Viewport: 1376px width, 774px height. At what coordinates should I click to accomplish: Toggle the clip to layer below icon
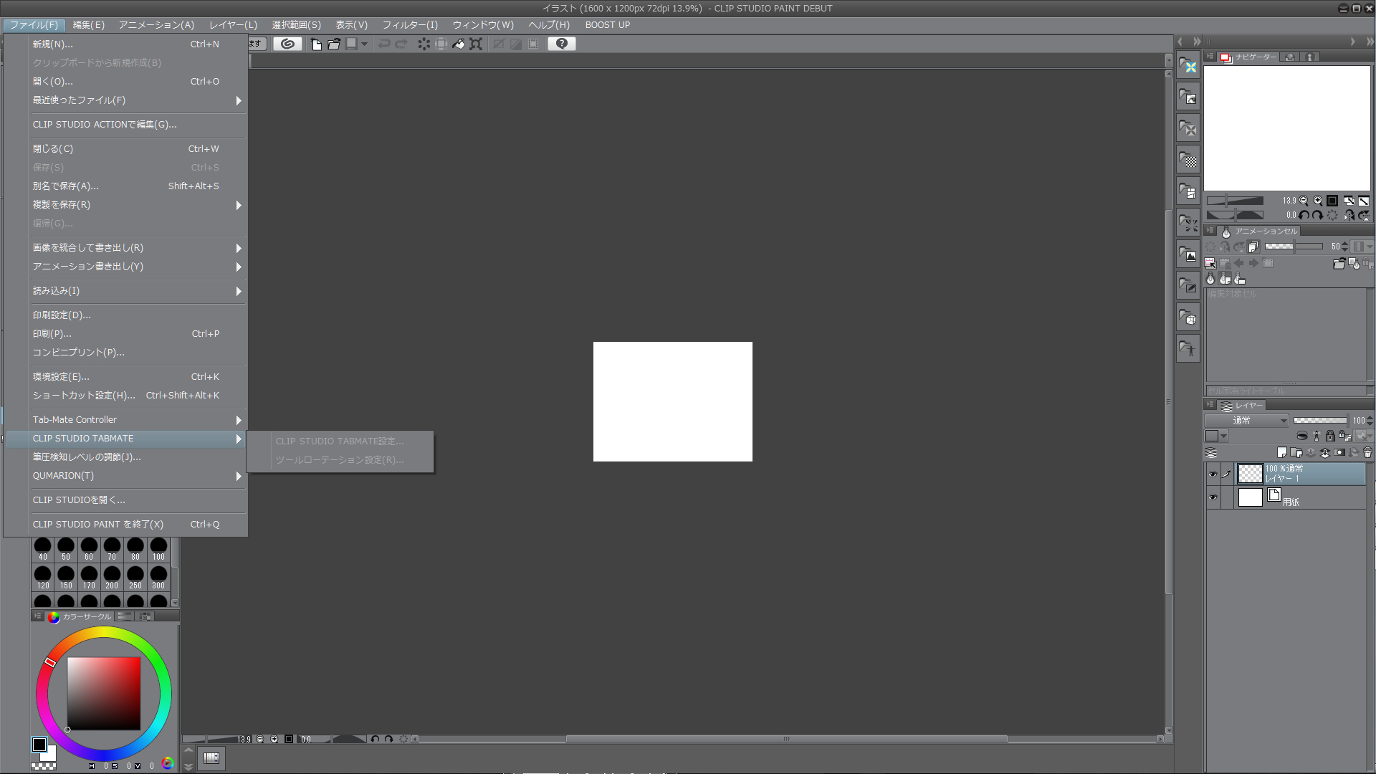[x=1302, y=436]
